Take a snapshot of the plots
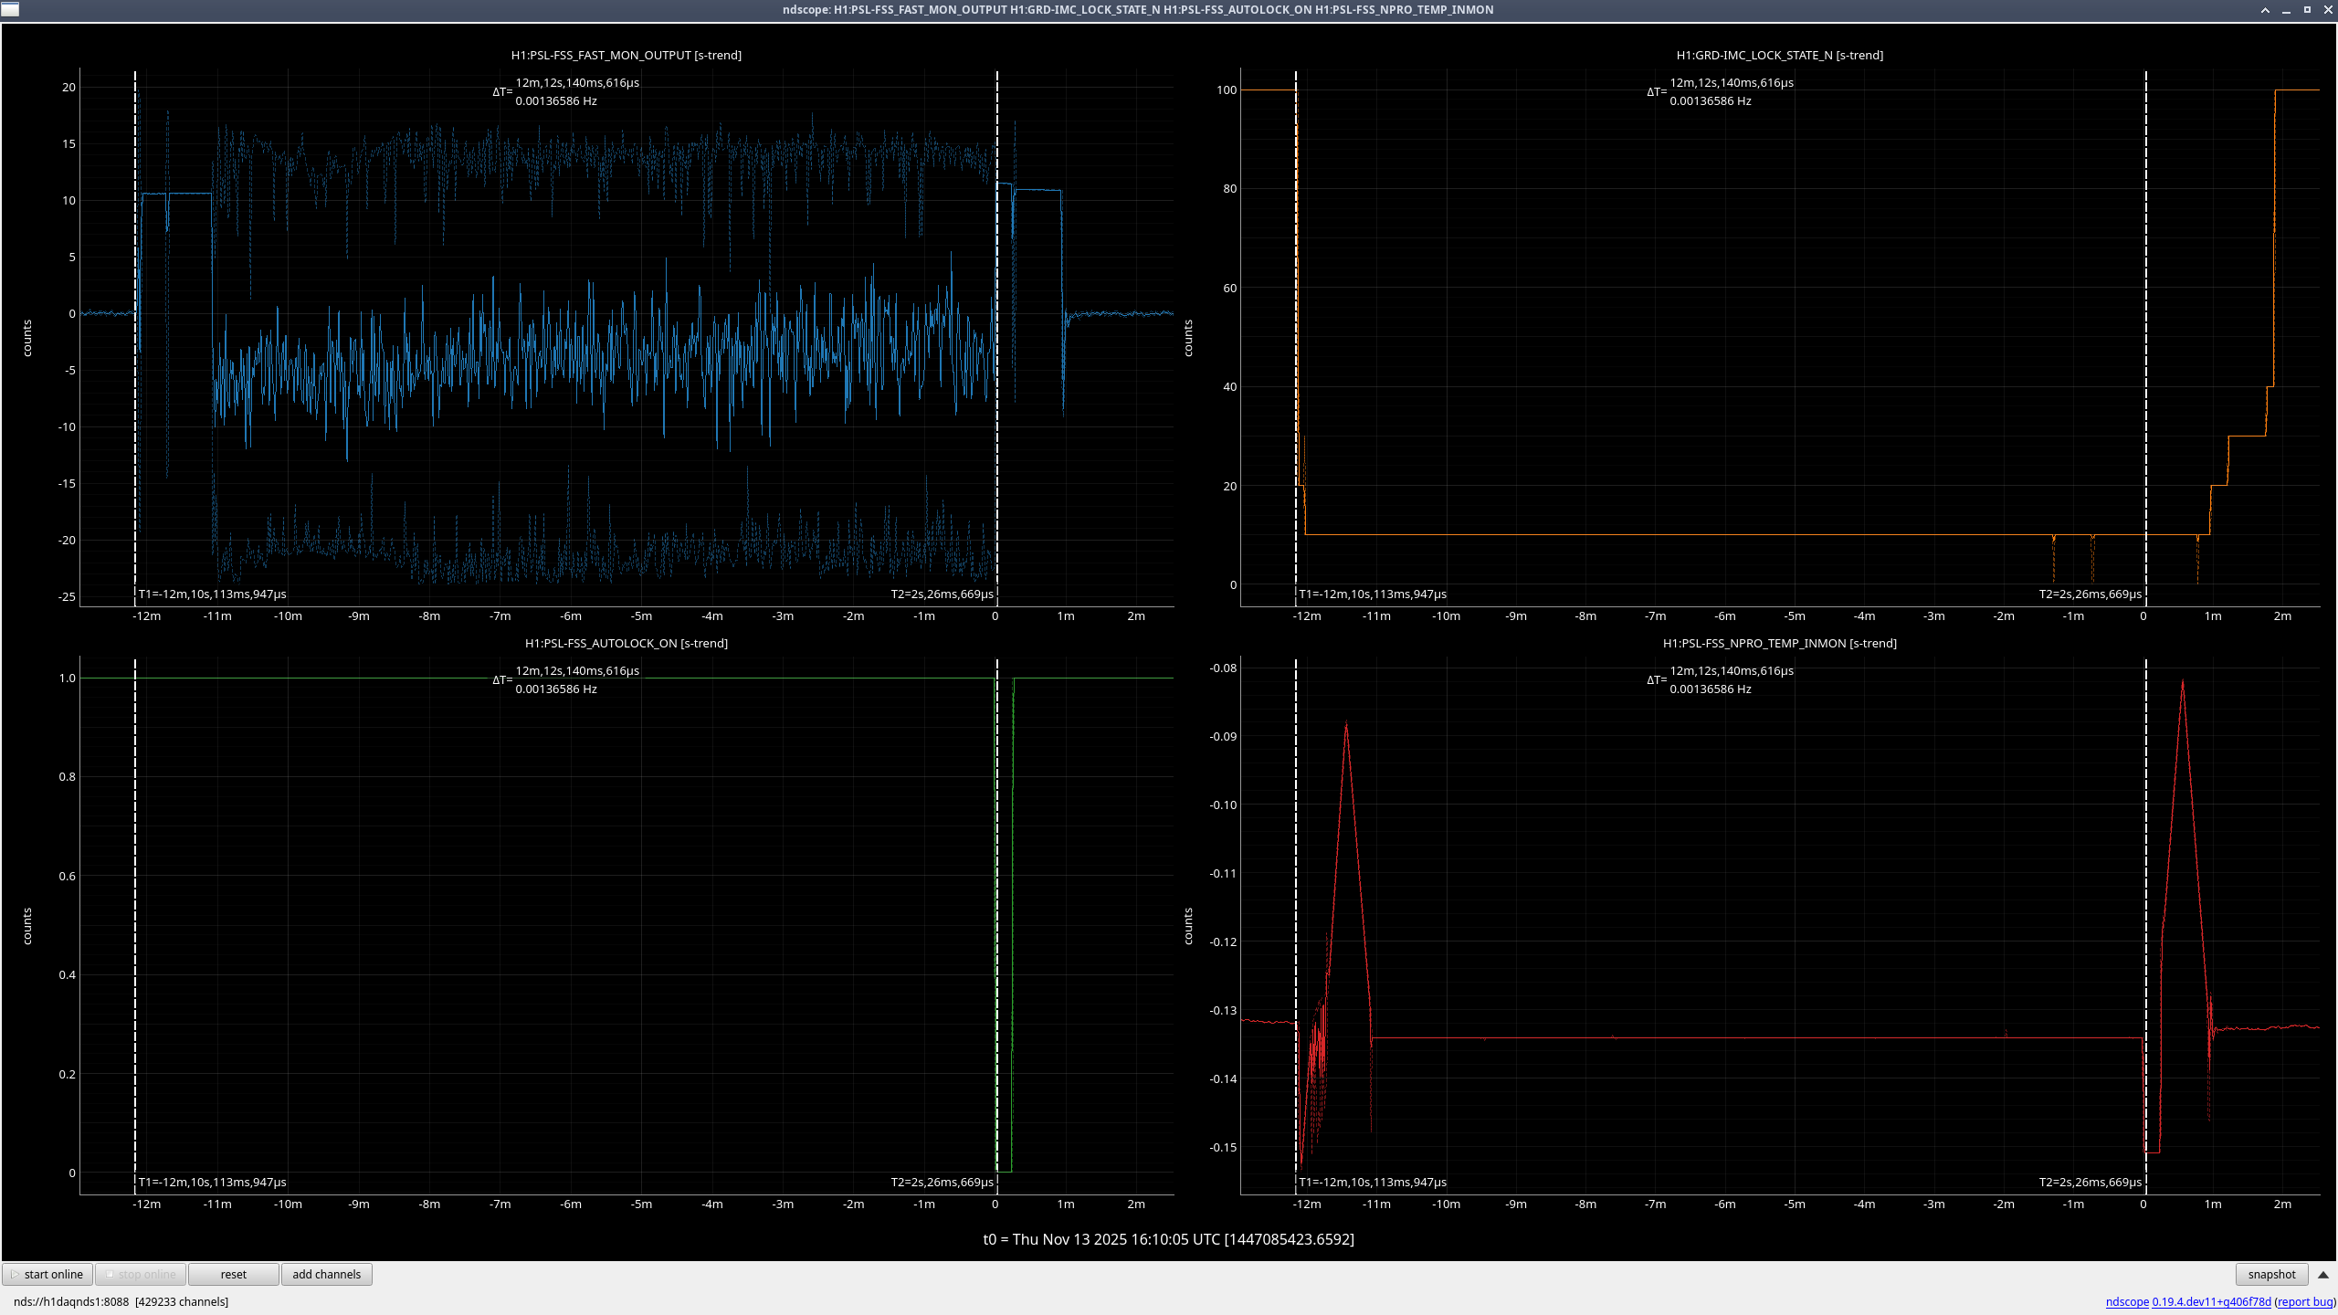Viewport: 2338px width, 1315px height. coord(2271,1274)
